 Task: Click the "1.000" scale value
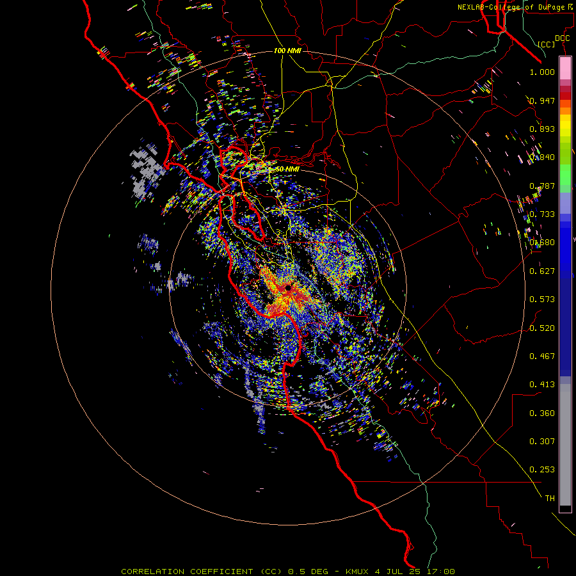point(542,72)
